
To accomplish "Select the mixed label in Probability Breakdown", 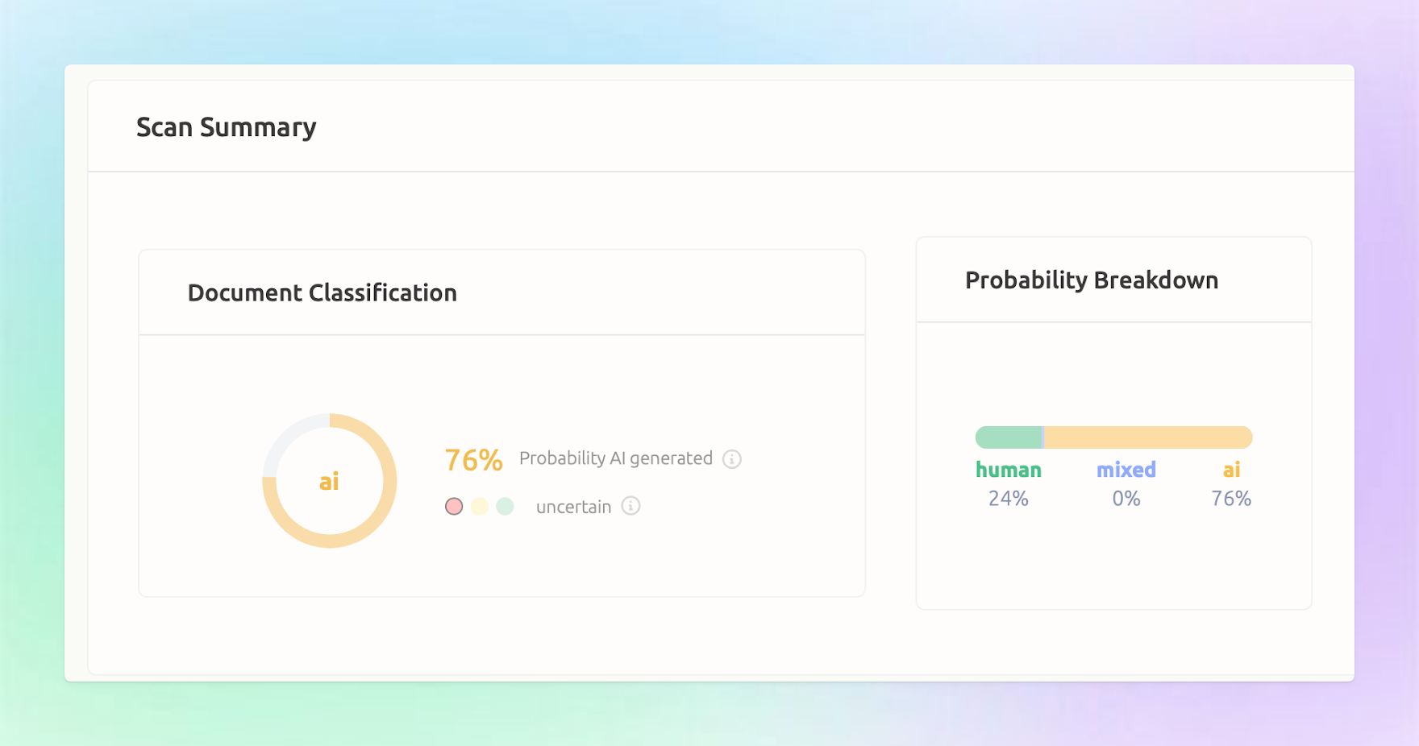I will click(x=1126, y=470).
